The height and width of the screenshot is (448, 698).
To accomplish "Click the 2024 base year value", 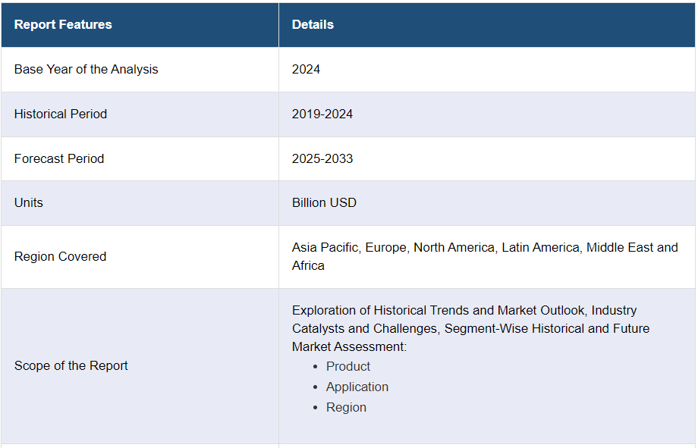I will click(306, 69).
